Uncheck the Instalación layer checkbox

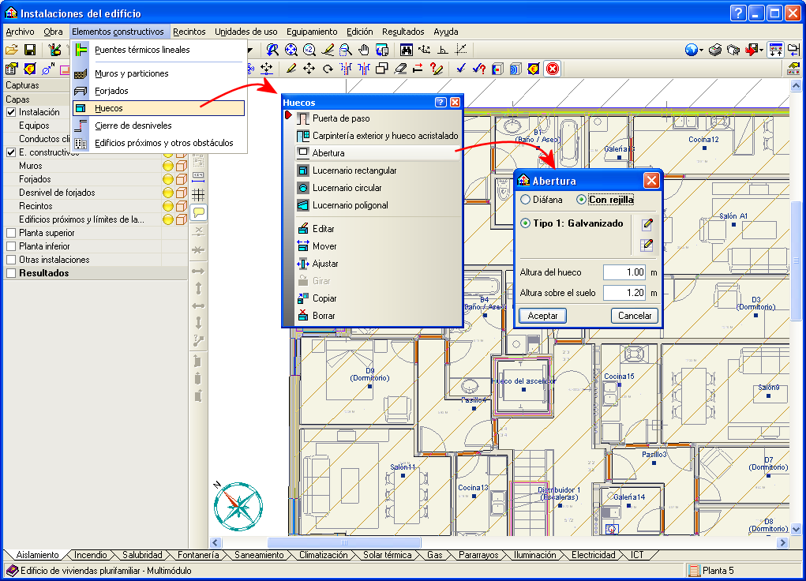pyautogui.click(x=11, y=112)
